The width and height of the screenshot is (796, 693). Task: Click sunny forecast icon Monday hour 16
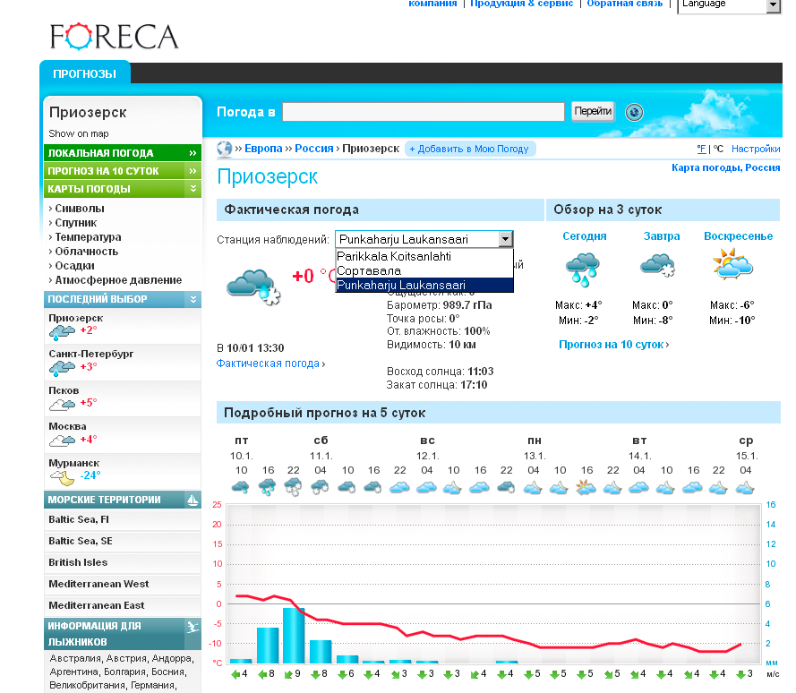click(x=586, y=487)
